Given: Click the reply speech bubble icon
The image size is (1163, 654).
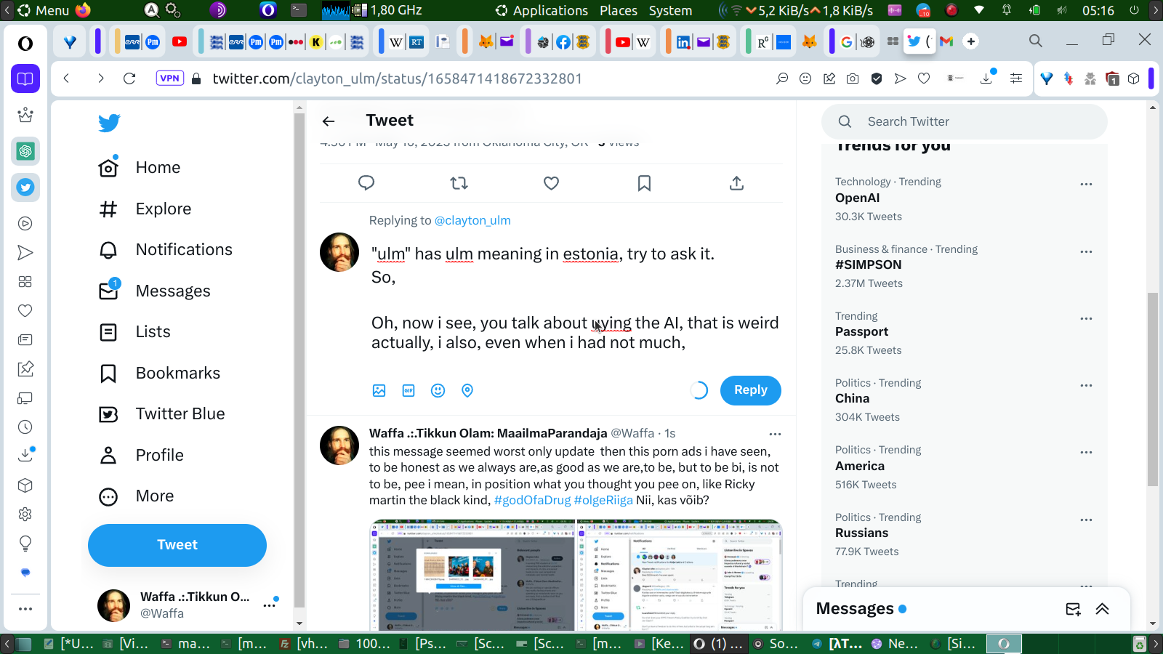Looking at the screenshot, I should (366, 183).
